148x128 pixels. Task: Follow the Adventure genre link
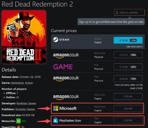(x=17, y=83)
